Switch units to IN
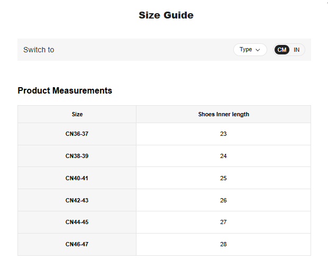328x260 pixels. coord(297,50)
